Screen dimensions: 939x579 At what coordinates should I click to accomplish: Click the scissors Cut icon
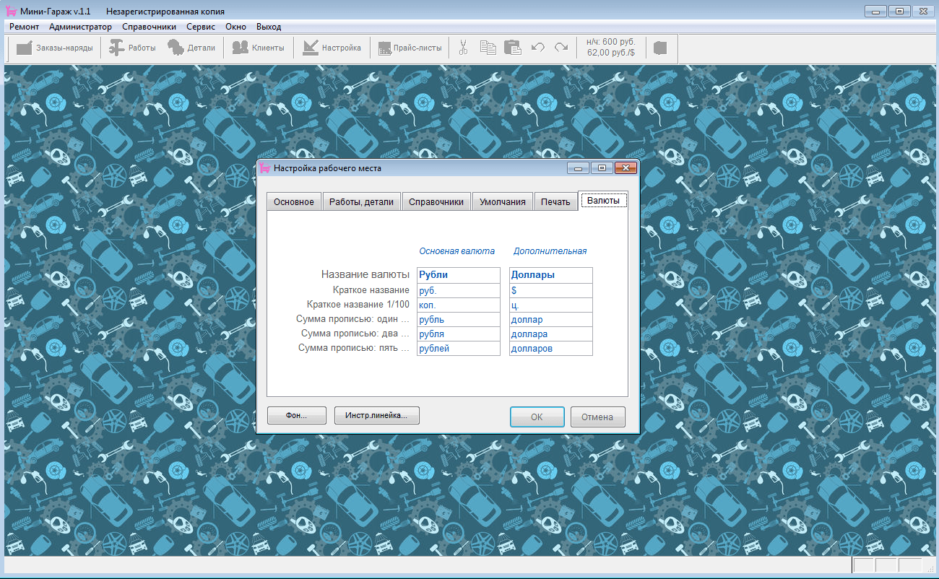tap(464, 48)
